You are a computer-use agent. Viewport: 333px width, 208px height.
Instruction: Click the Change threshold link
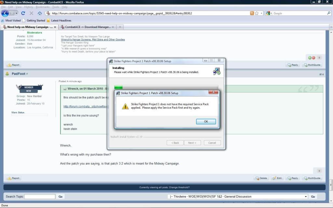[x=179, y=188]
